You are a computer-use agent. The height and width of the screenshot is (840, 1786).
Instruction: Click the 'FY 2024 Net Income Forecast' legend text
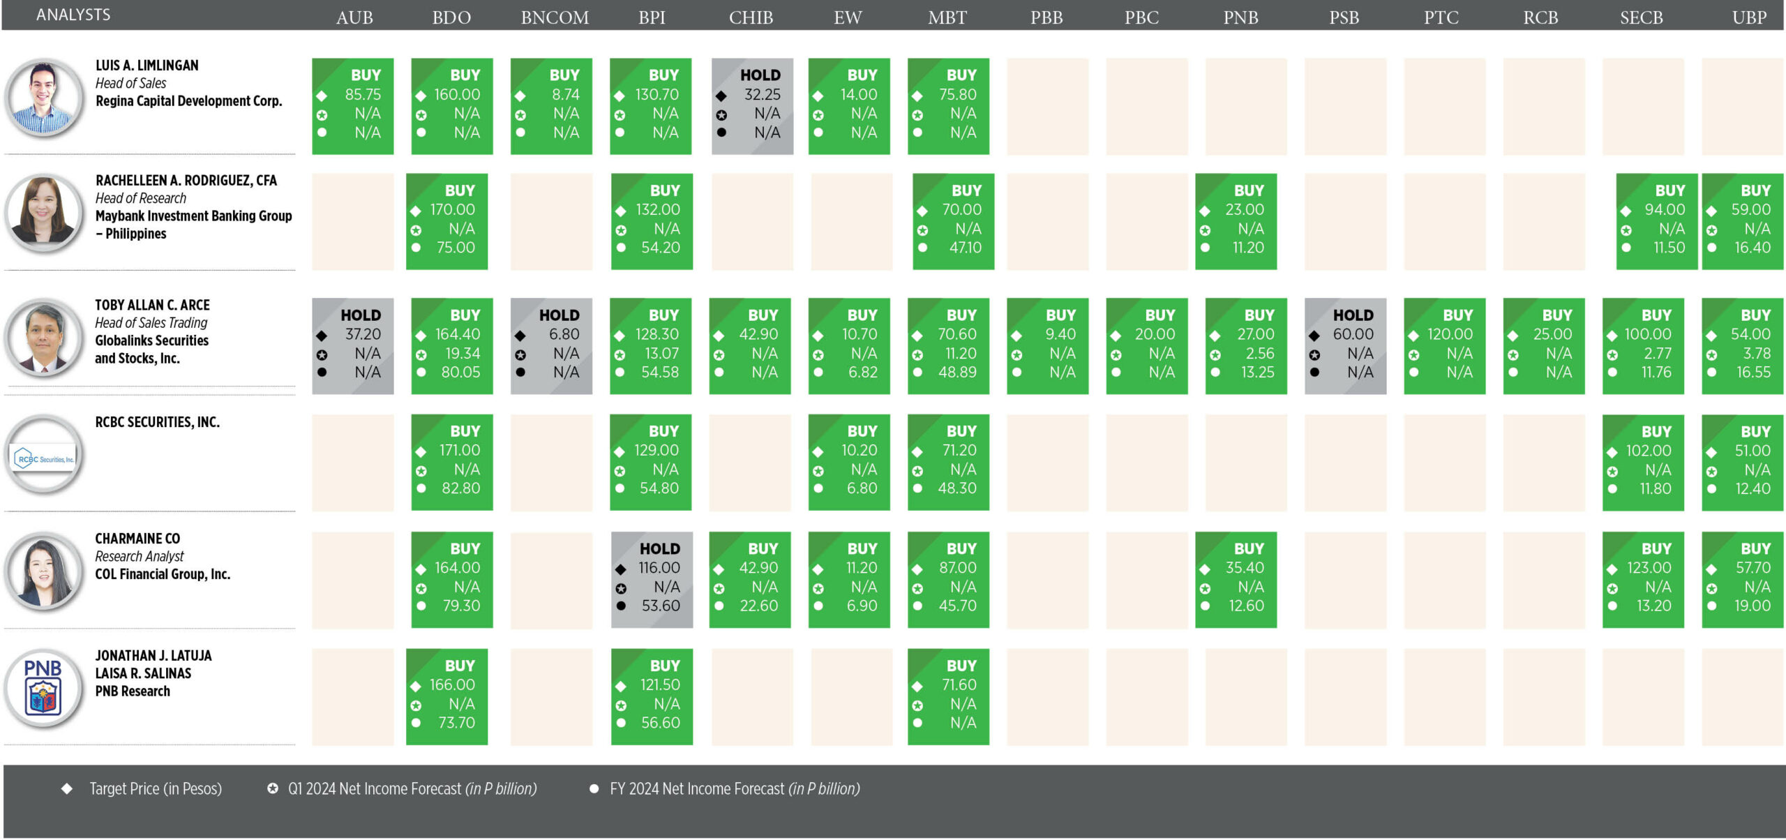pyautogui.click(x=697, y=788)
